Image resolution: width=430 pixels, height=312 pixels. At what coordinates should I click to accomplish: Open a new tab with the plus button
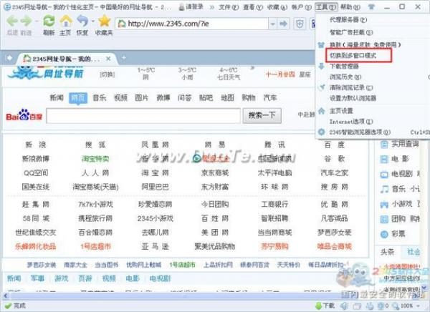[x=124, y=58]
